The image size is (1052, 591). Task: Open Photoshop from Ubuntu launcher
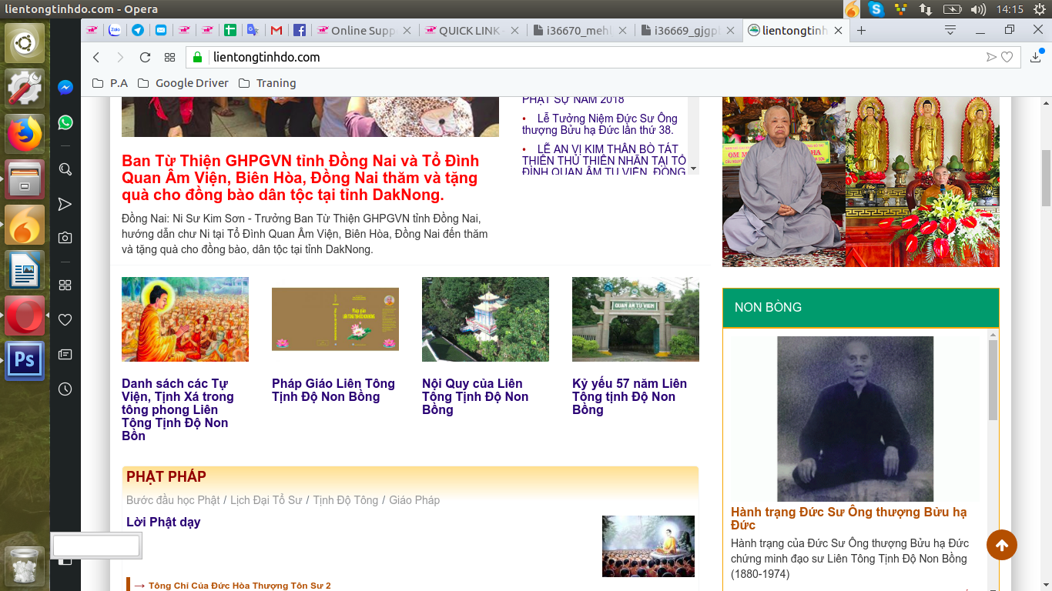(25, 361)
